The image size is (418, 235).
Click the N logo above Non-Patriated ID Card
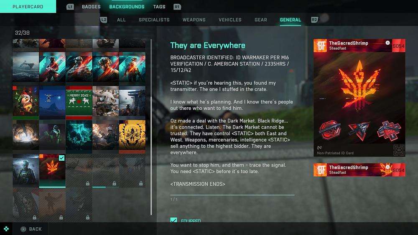(x=319, y=148)
